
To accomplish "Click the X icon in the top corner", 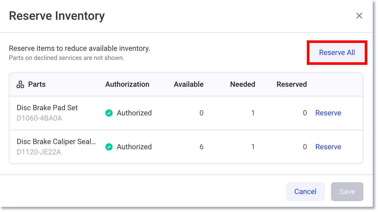I will pos(359,16).
